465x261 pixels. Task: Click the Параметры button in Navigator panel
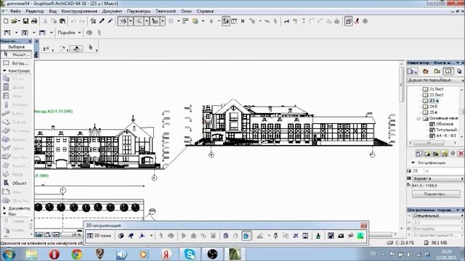click(436, 194)
